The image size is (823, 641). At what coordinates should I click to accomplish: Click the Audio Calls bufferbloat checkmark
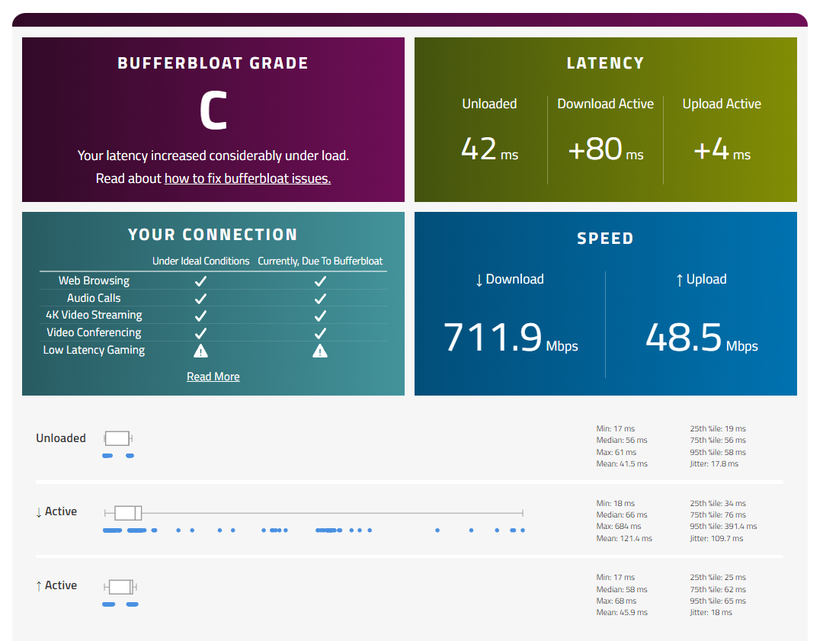pyautogui.click(x=320, y=299)
